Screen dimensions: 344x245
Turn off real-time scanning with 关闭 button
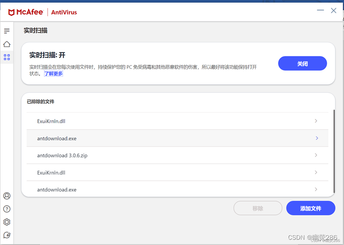tap(302, 63)
